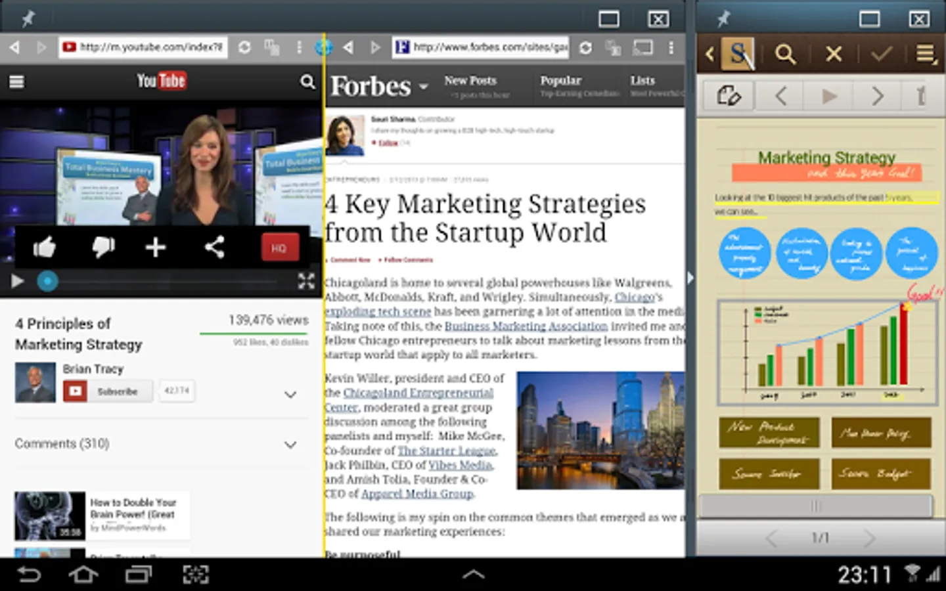
Task: Dislike the video with thumbs down
Action: click(103, 248)
